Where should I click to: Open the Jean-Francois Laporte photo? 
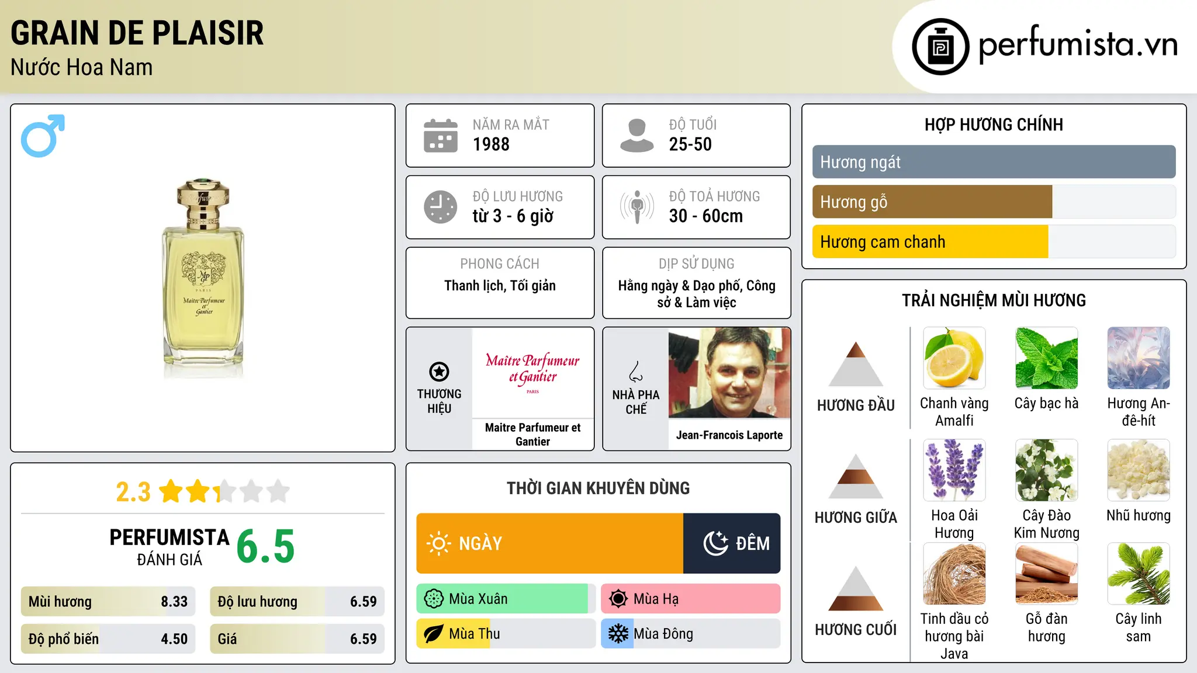click(x=729, y=373)
